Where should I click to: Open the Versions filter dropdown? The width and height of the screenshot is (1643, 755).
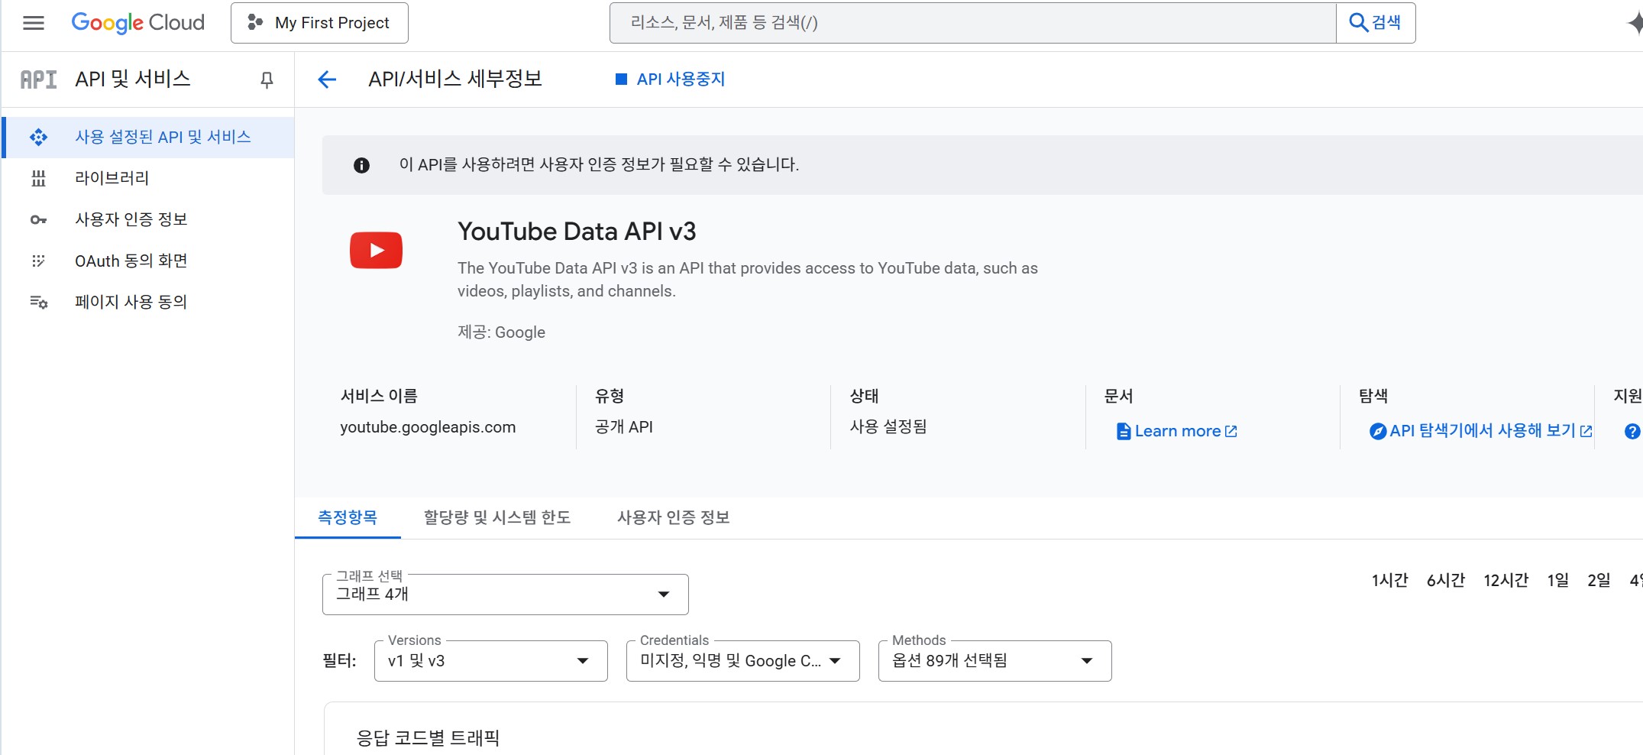click(491, 661)
